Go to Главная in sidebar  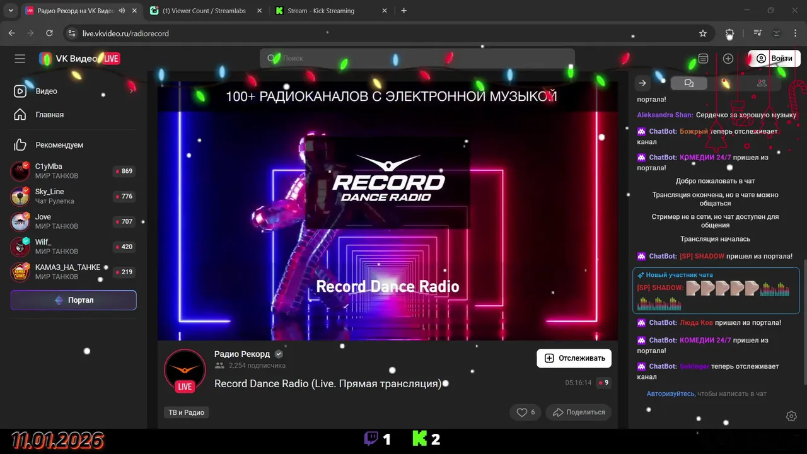pos(49,115)
